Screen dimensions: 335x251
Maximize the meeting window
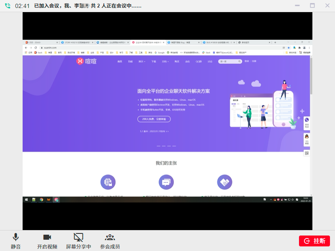pyautogui.click(x=312, y=5)
